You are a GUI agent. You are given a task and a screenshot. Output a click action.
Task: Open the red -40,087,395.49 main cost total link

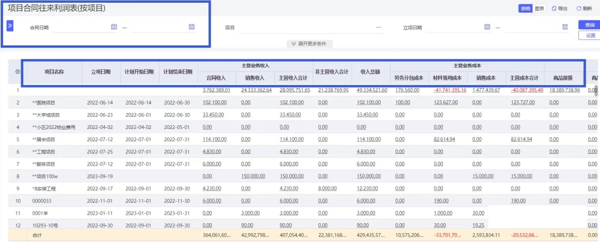tap(527, 90)
